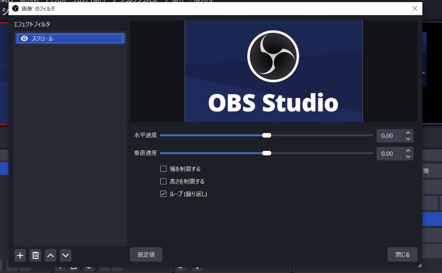
Task: Move filter down with the down arrow
Action: point(66,255)
